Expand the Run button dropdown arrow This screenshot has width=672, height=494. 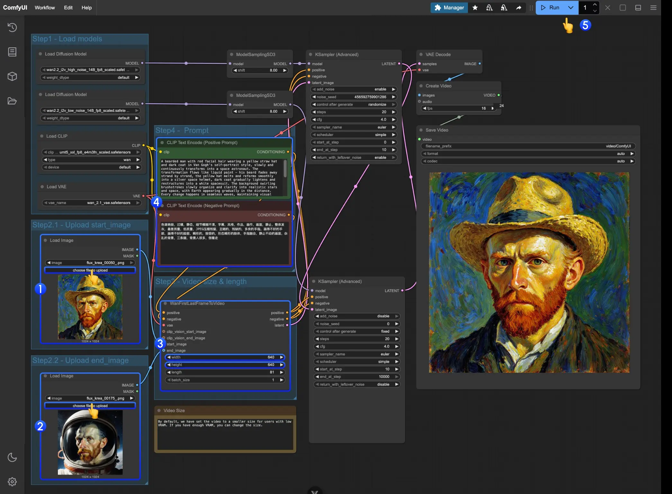pos(570,8)
